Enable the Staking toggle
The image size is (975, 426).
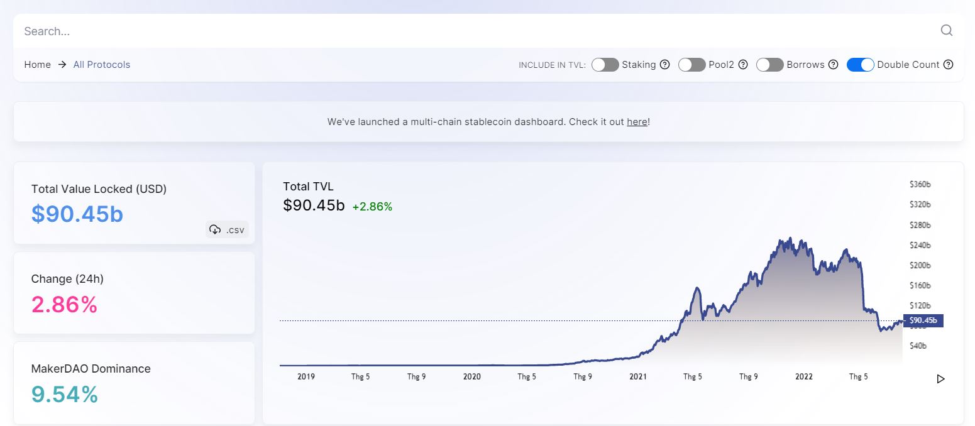coord(605,65)
